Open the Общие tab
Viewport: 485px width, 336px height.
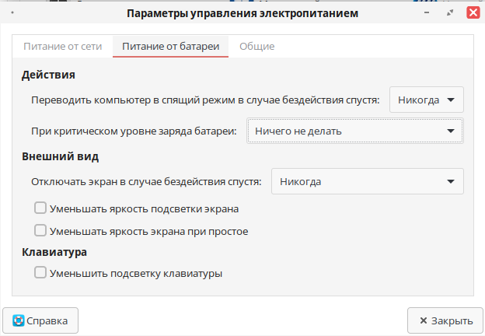(256, 47)
